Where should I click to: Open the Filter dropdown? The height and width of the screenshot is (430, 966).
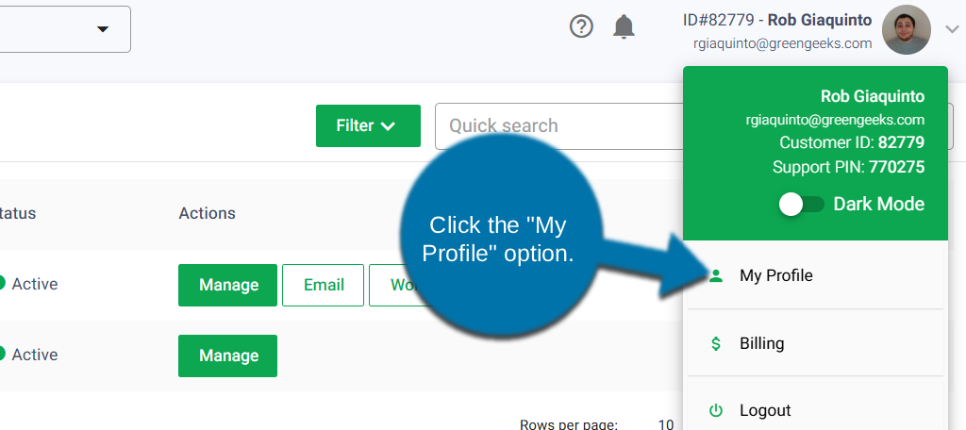(x=368, y=126)
